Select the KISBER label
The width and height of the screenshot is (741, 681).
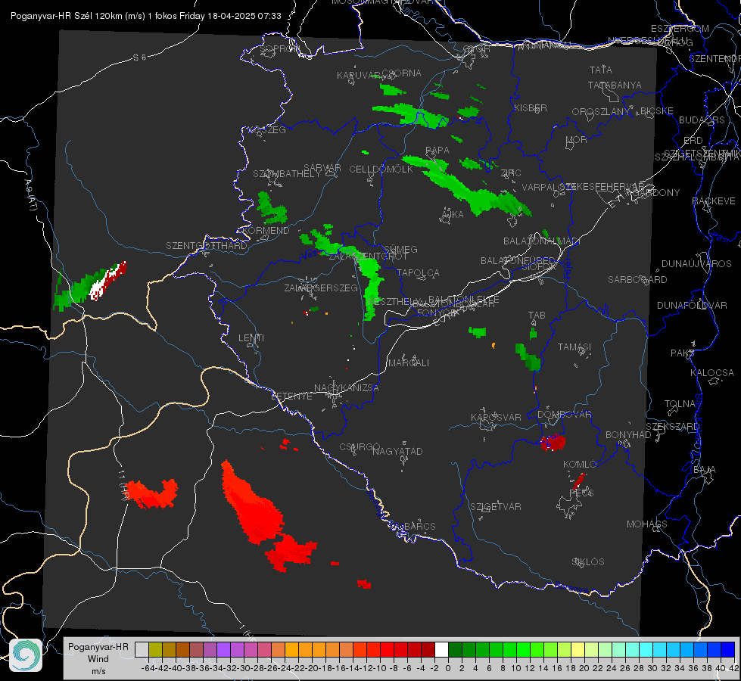click(531, 107)
